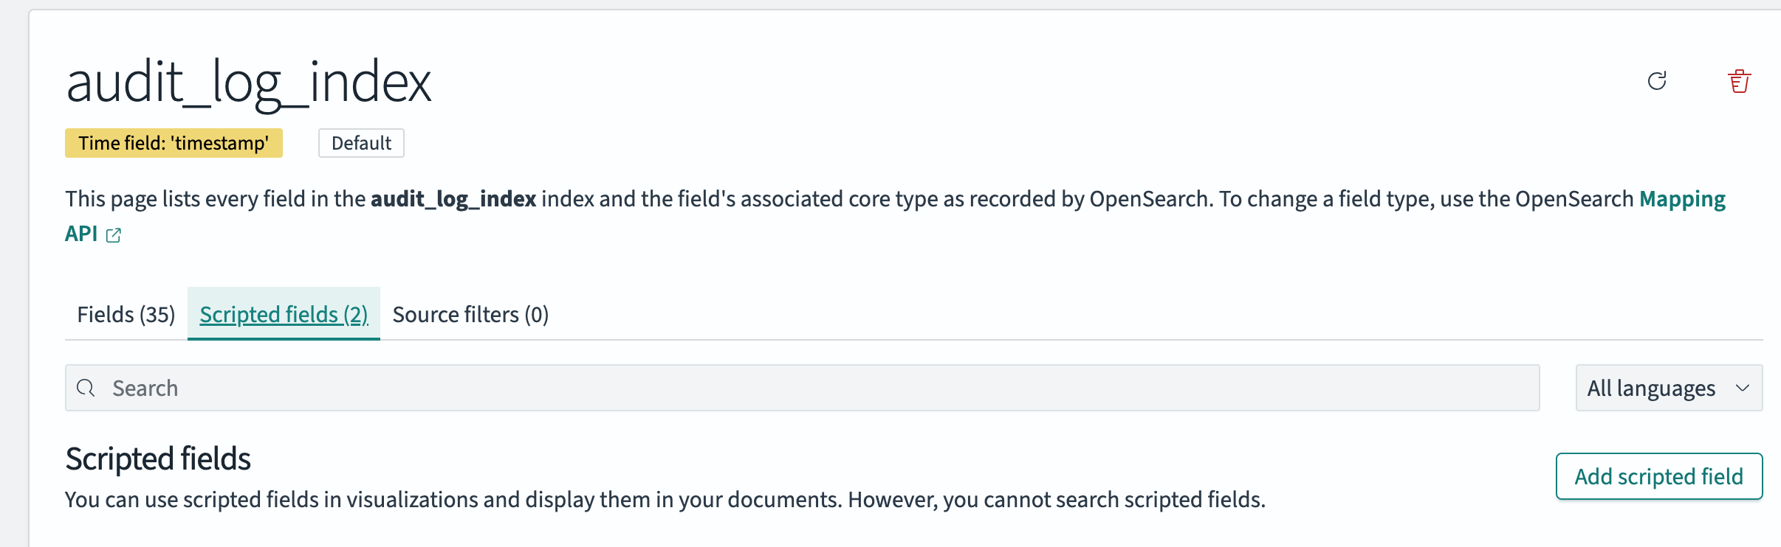Select the Scripted fields (2) tab
Screen dimensions: 1781x547
pyautogui.click(x=284, y=315)
